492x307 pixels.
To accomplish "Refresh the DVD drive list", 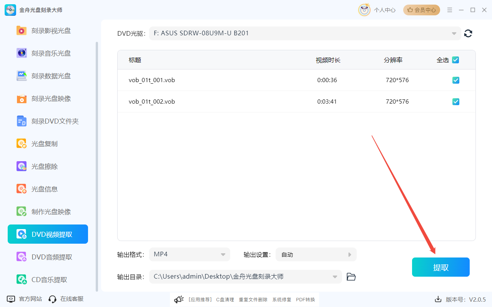I will click(468, 33).
